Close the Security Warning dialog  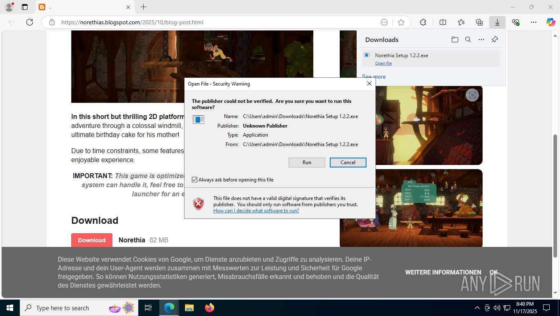pos(369,84)
